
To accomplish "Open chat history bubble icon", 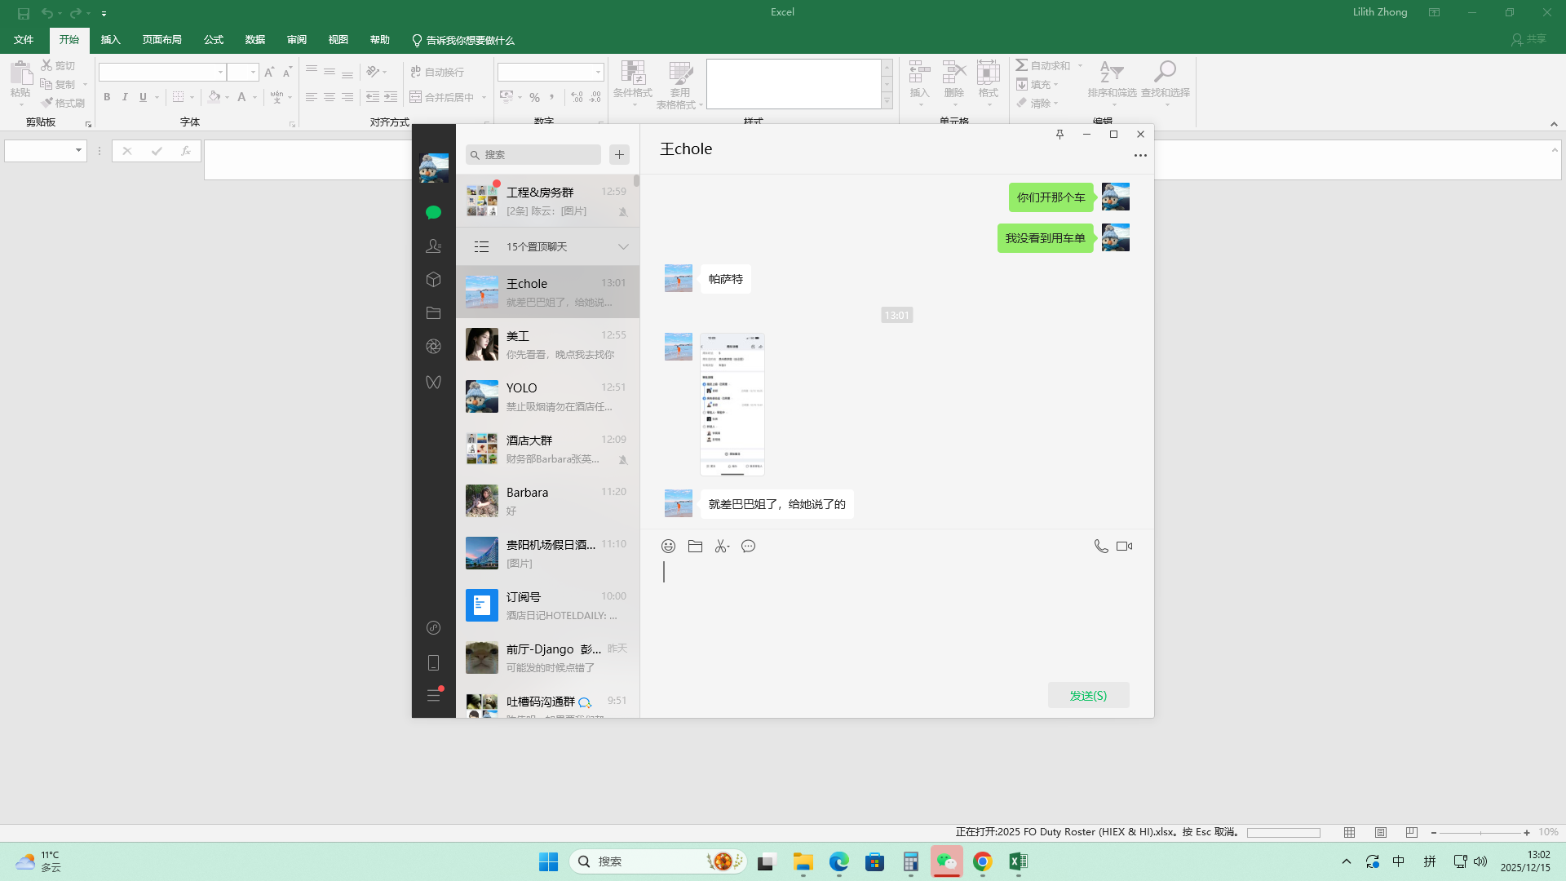I will [748, 547].
